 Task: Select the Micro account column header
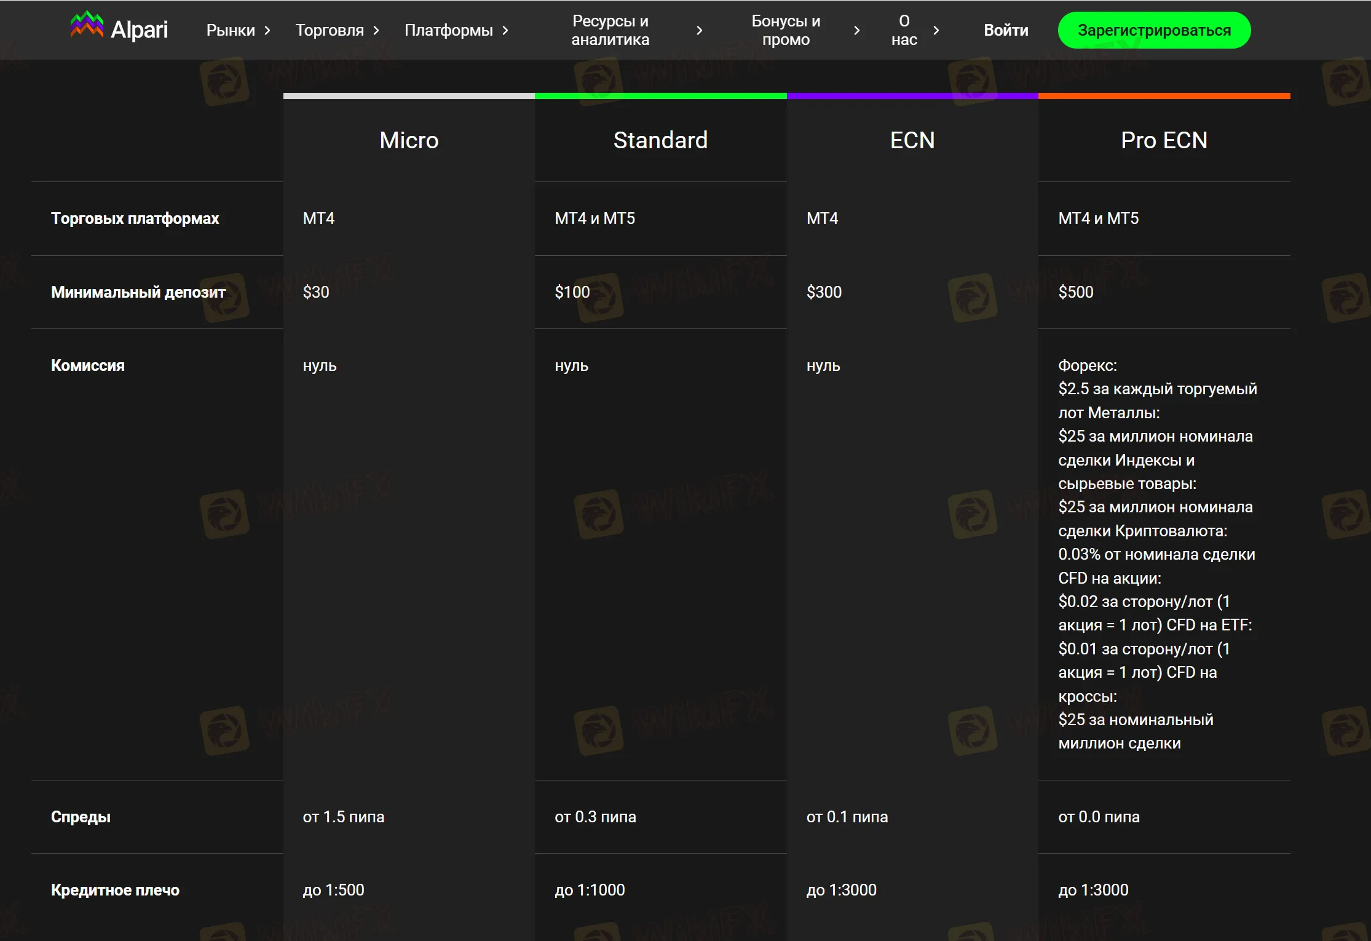tap(409, 140)
